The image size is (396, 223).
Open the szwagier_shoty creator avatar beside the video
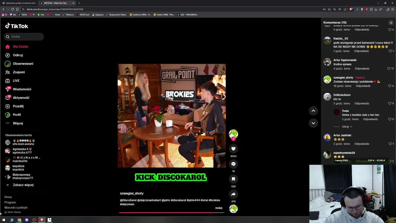233,134
